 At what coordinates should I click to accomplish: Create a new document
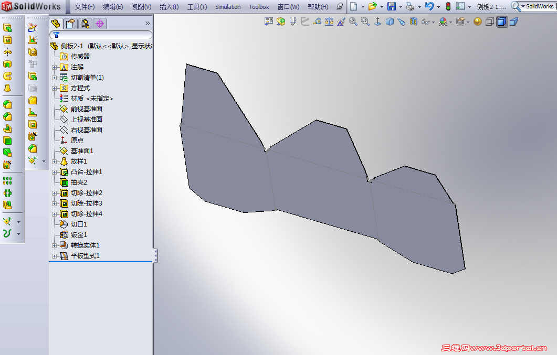pos(353,6)
